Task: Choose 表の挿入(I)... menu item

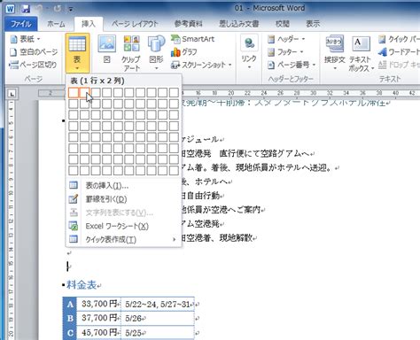Action: pos(123,186)
